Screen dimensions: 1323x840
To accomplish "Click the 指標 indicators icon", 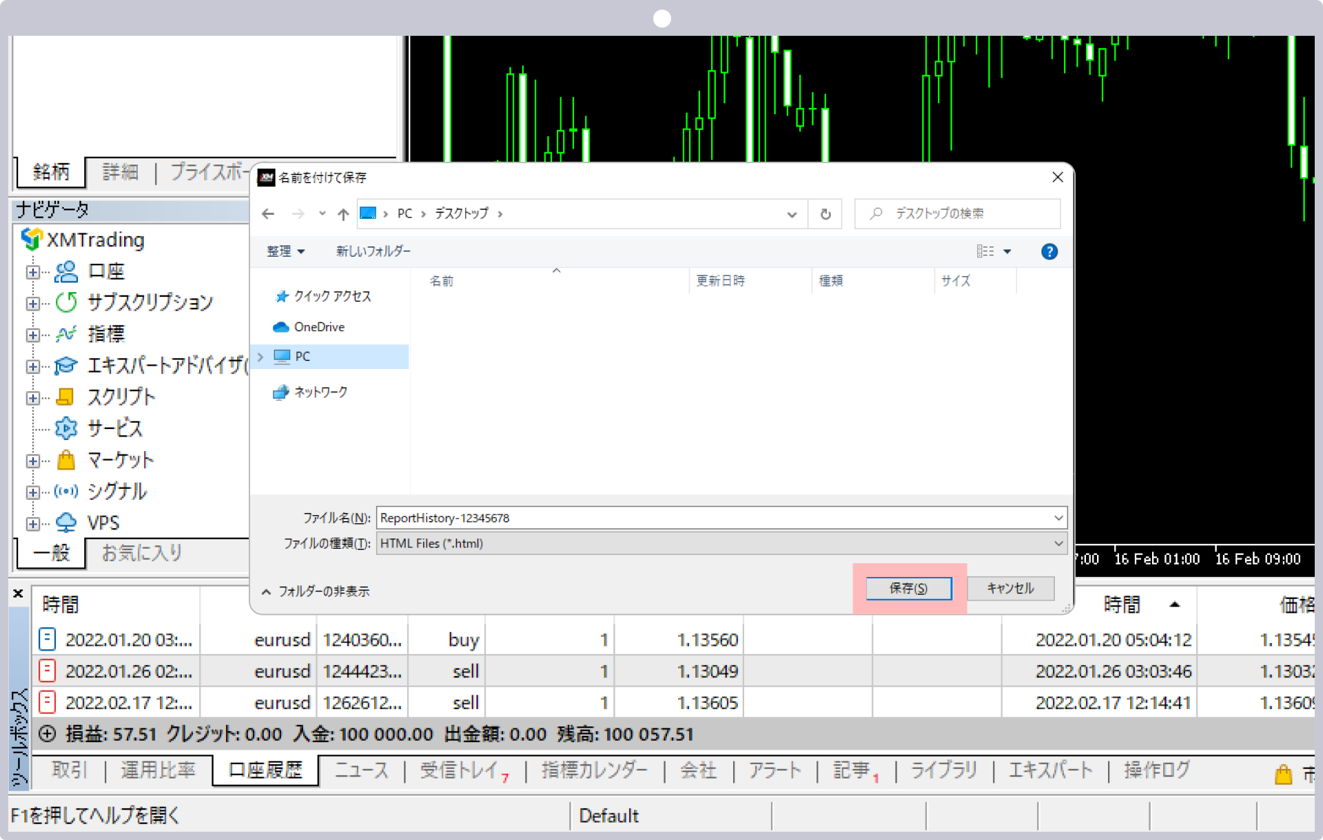I will (66, 334).
